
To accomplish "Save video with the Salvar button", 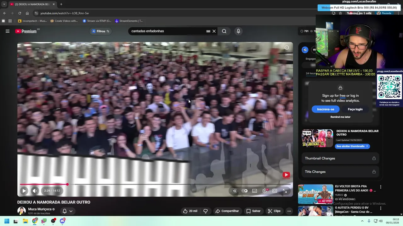I will point(253,211).
